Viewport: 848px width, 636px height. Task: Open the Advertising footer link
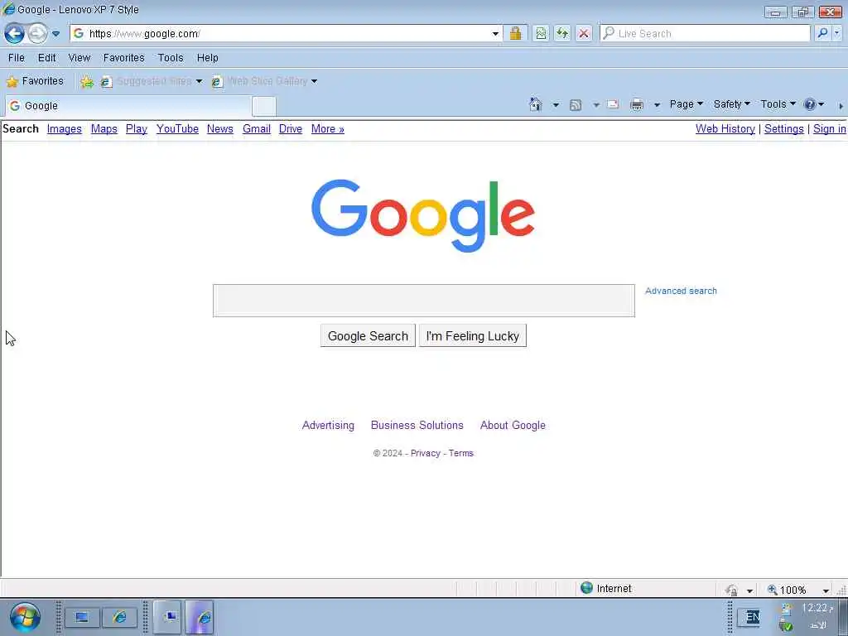(x=328, y=426)
